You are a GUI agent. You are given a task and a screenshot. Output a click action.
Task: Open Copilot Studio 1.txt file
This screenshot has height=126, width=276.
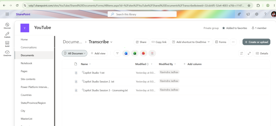tap(94, 73)
